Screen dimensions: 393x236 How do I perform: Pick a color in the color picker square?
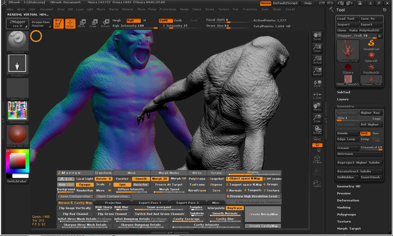(x=18, y=161)
